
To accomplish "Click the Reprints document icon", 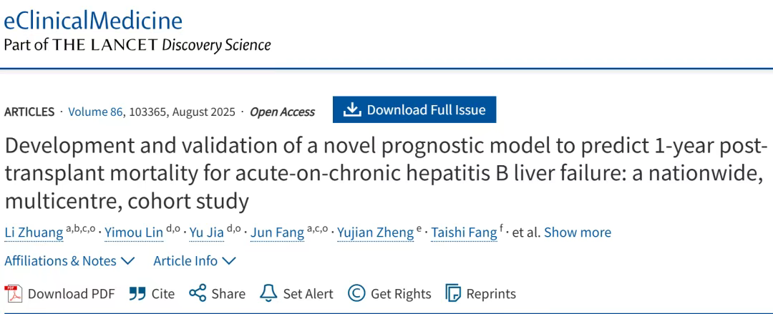I will pyautogui.click(x=453, y=294).
